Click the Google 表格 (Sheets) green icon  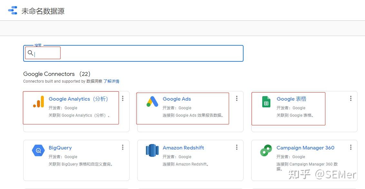pos(266,102)
